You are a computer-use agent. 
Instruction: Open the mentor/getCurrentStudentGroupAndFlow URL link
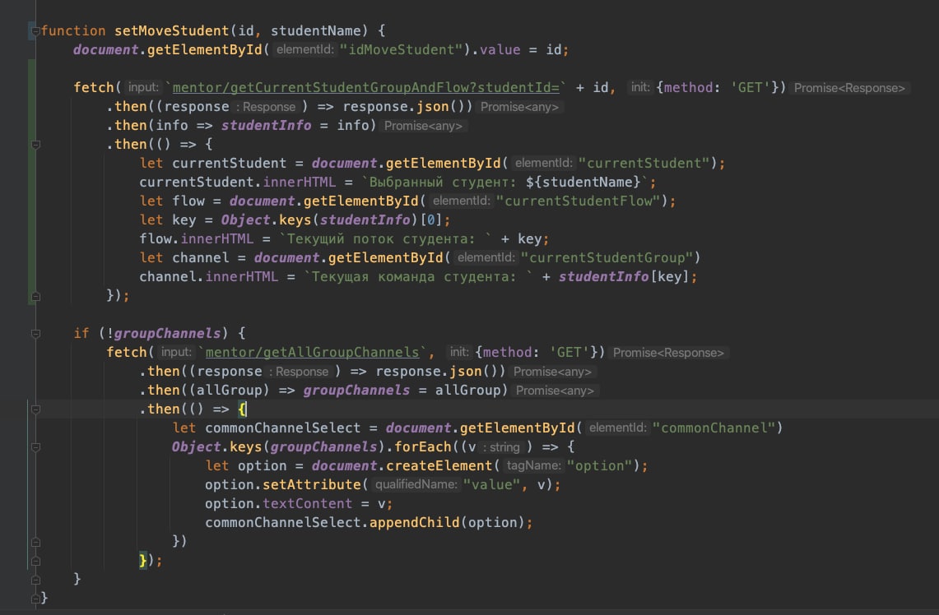(366, 87)
